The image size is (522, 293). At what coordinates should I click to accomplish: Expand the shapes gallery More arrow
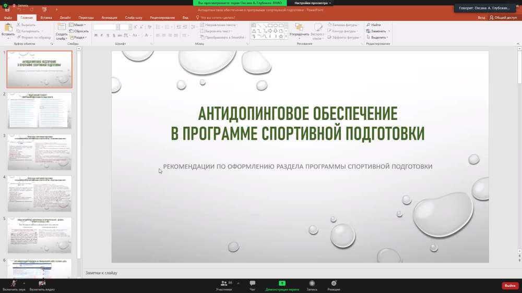click(x=286, y=36)
